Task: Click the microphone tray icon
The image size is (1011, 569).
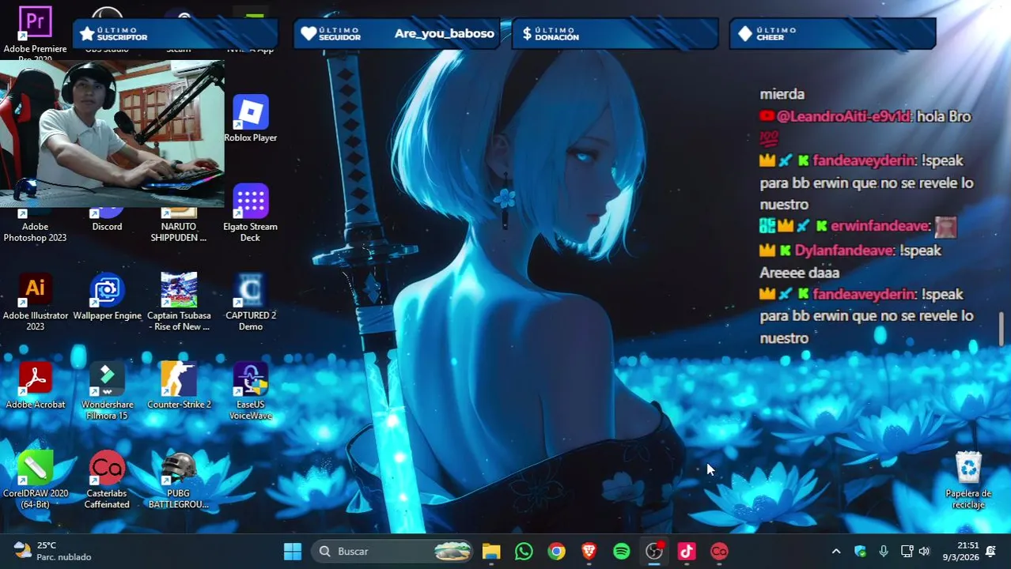Action: click(x=884, y=551)
